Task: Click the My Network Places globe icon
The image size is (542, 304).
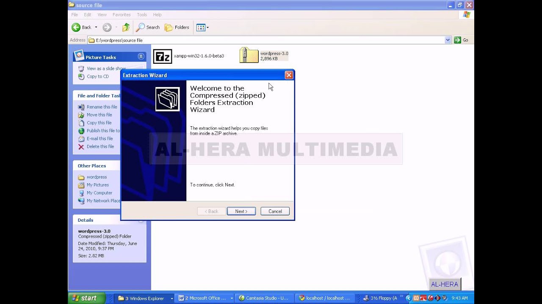Action: [x=81, y=201]
